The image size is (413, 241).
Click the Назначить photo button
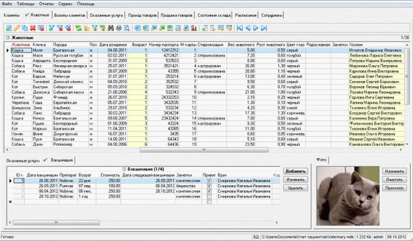click(394, 171)
